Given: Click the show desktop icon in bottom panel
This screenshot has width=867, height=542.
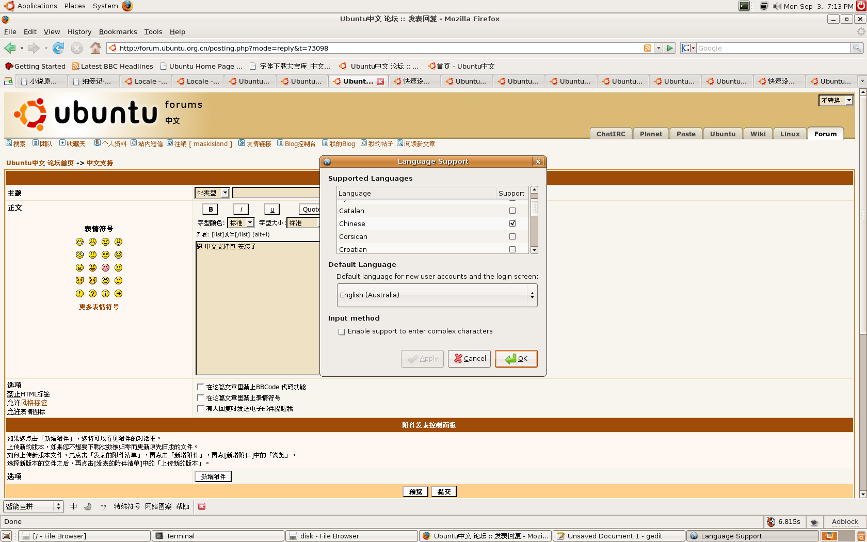Looking at the screenshot, I should tap(6, 536).
